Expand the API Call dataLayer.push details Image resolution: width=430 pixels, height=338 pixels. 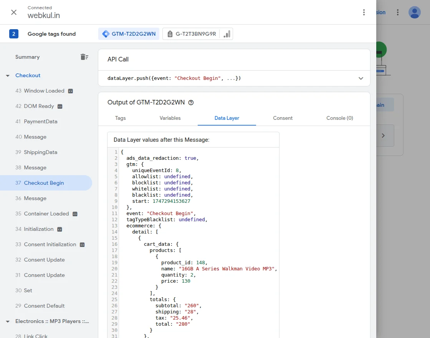(x=361, y=78)
